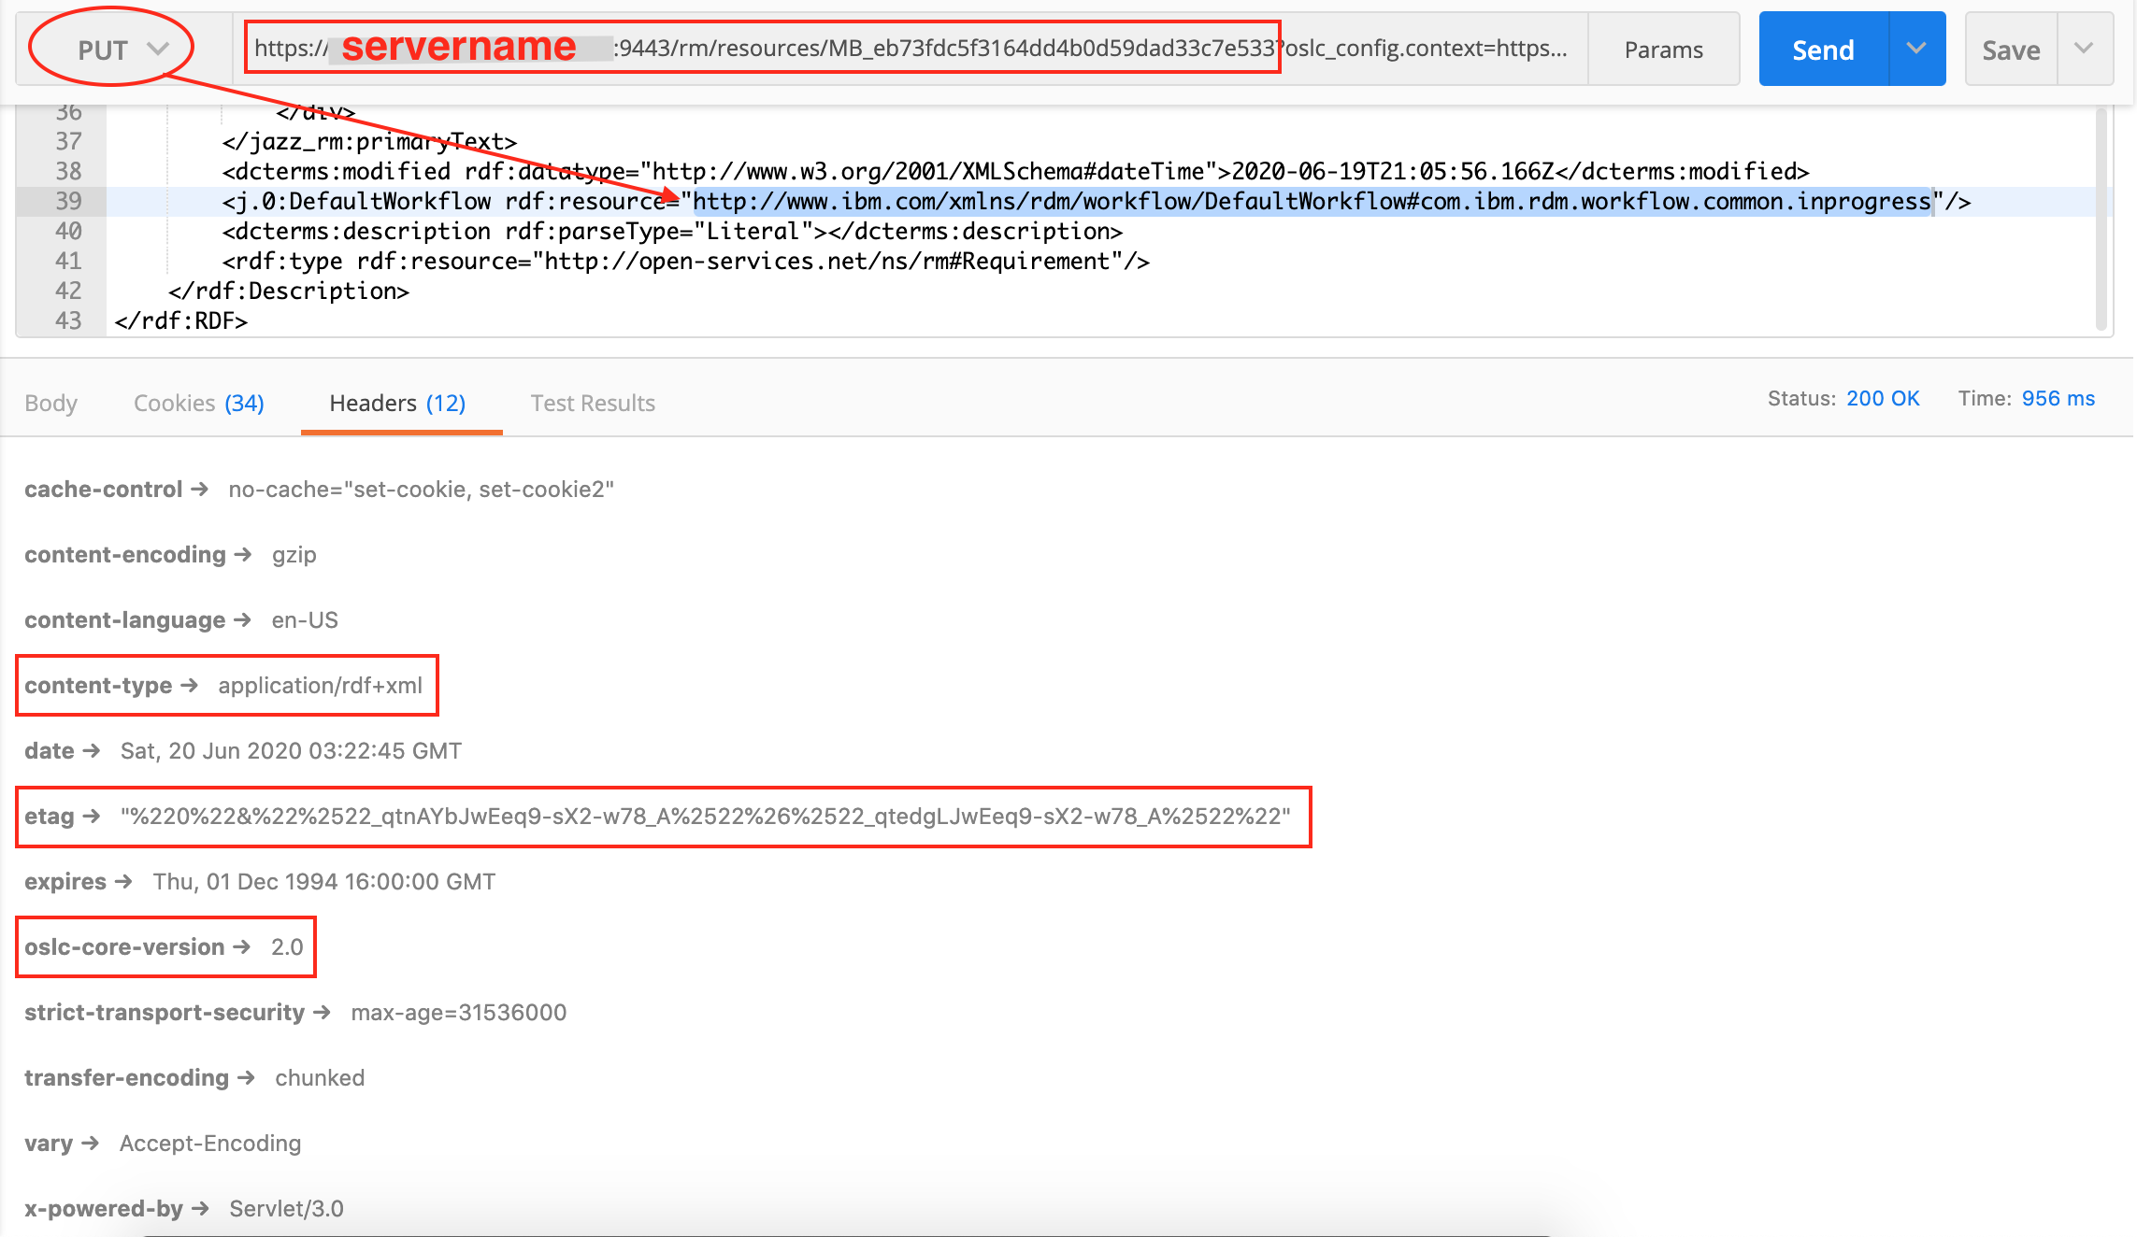Select the content-encoding gzip value
The width and height of the screenshot is (2137, 1237).
(294, 555)
